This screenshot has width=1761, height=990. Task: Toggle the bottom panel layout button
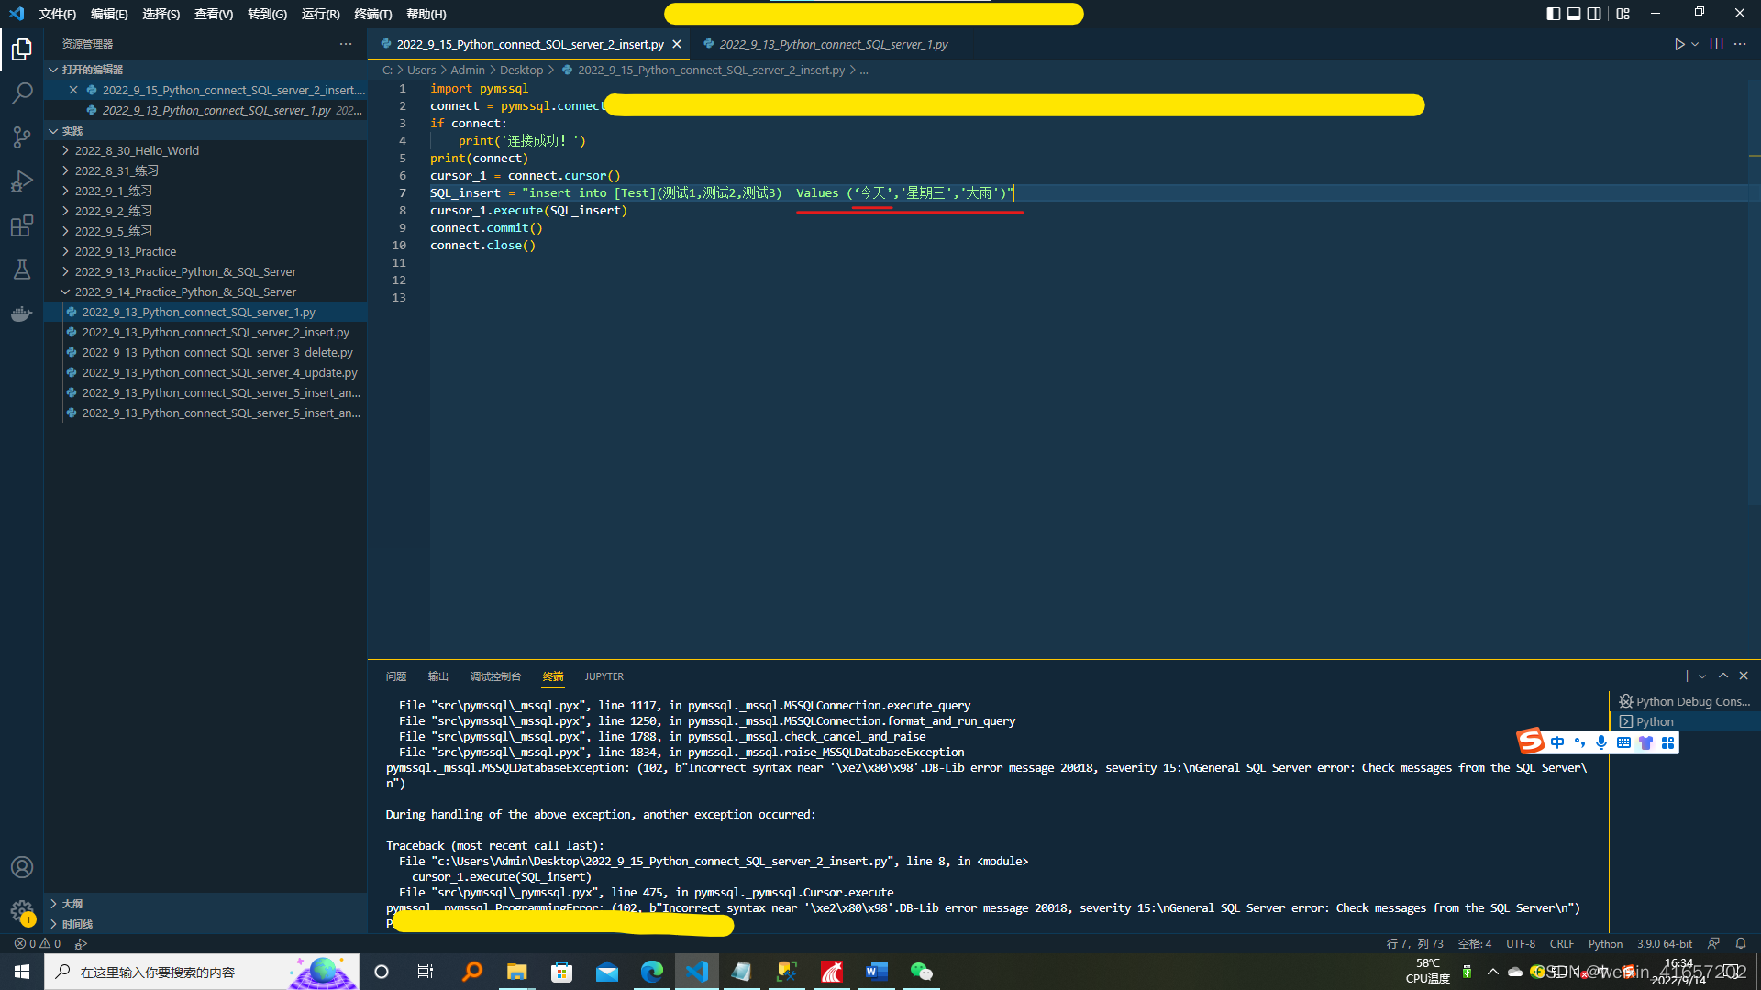(x=1574, y=14)
